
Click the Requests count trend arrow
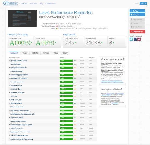tap(113, 43)
